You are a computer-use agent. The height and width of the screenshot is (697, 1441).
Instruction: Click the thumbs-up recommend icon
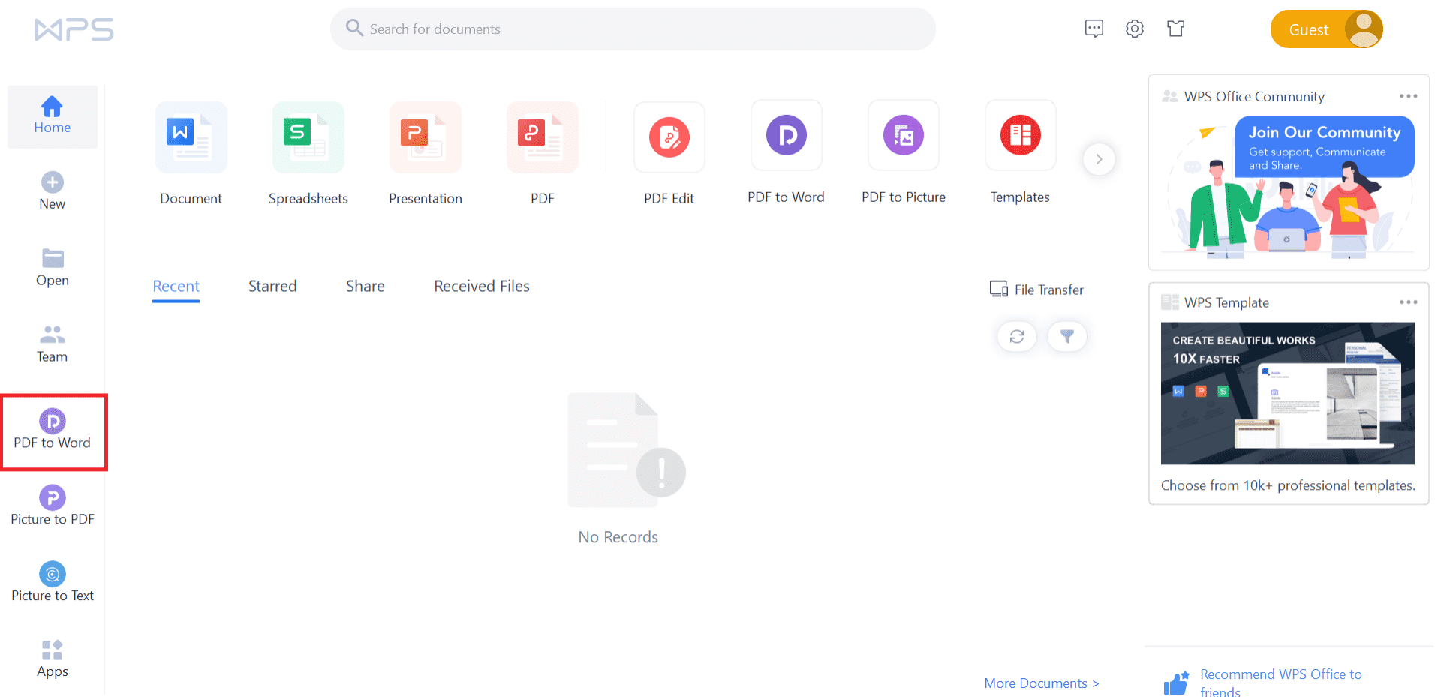(1177, 683)
